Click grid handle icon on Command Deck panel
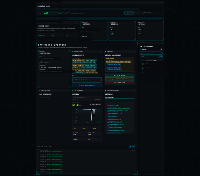This screenshot has width=200, height=176. point(134,52)
